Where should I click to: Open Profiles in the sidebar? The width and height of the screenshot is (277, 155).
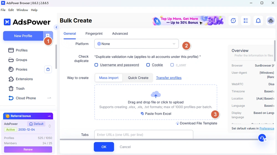point(22,50)
